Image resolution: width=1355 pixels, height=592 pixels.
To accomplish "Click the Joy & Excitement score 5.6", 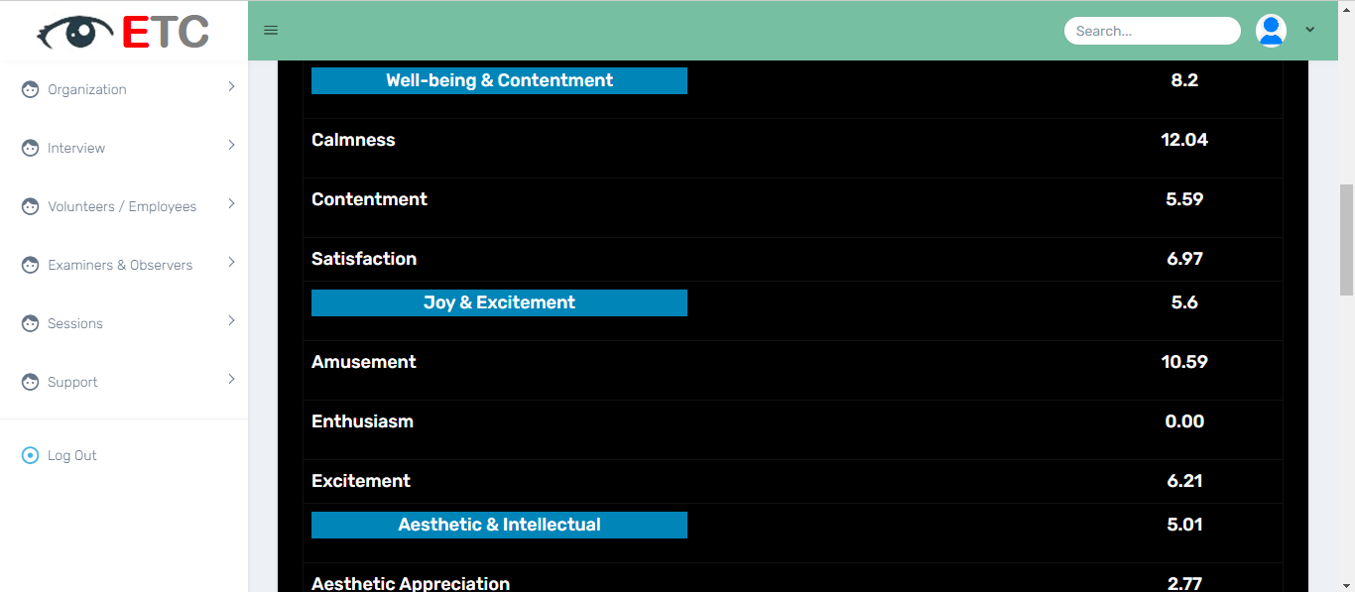I will pyautogui.click(x=1184, y=302).
